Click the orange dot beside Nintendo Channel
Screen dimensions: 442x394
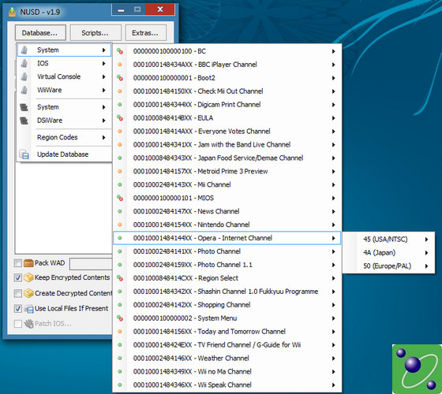click(120, 225)
